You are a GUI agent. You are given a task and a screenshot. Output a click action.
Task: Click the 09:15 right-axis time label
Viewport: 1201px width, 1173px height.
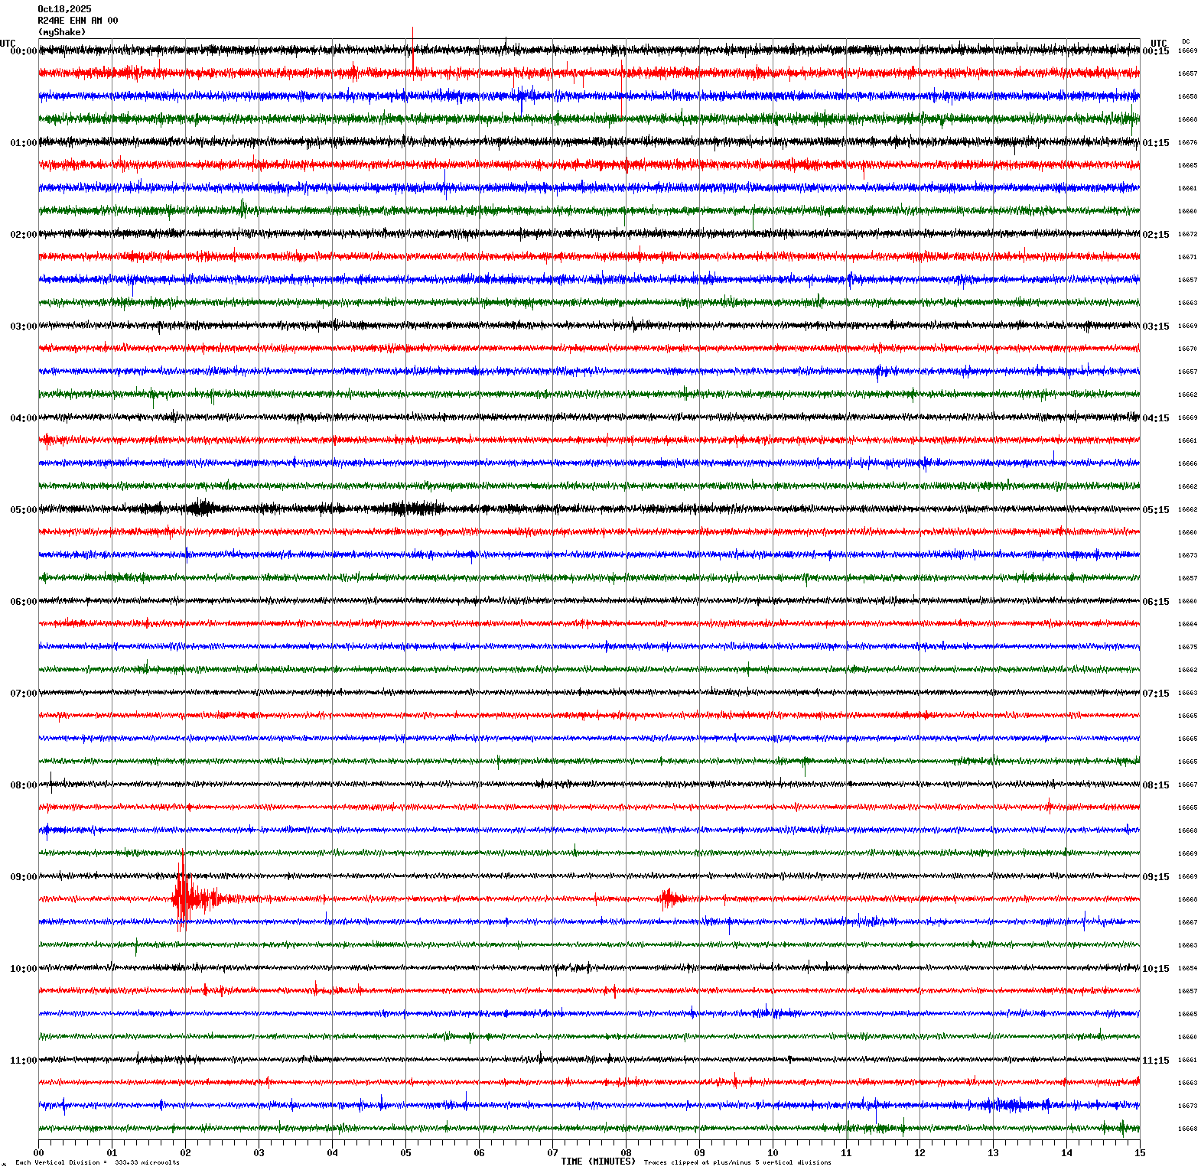point(1156,877)
